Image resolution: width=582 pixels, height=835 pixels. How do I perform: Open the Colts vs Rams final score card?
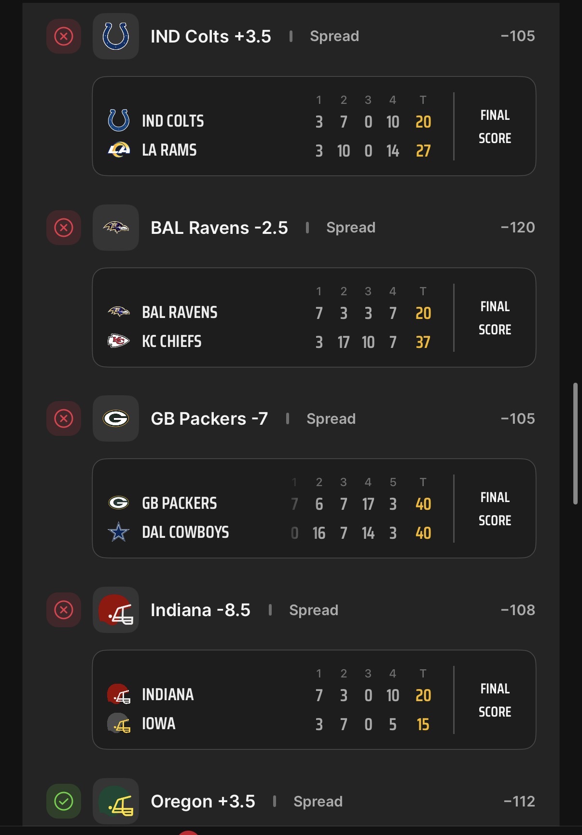click(x=314, y=126)
